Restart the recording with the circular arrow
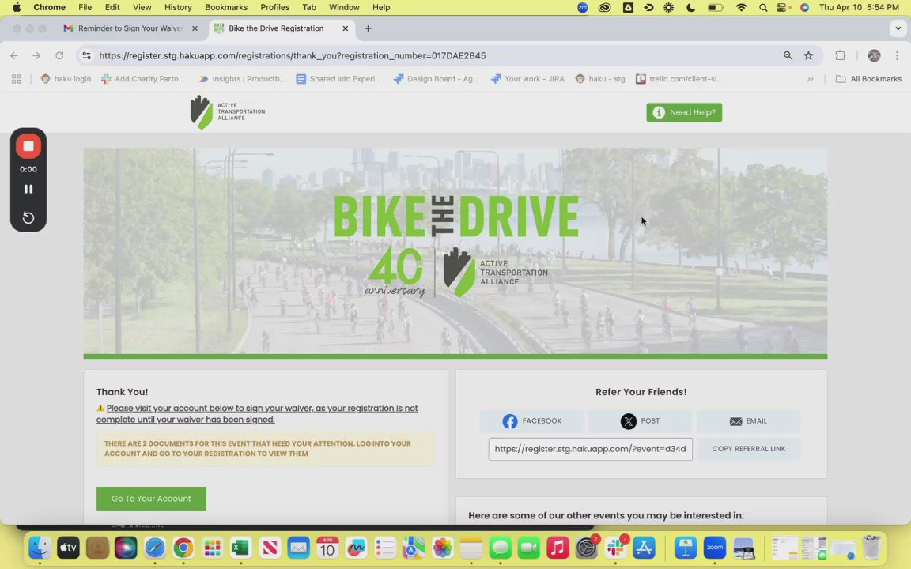Screen dimensions: 911x569 (x=28, y=218)
